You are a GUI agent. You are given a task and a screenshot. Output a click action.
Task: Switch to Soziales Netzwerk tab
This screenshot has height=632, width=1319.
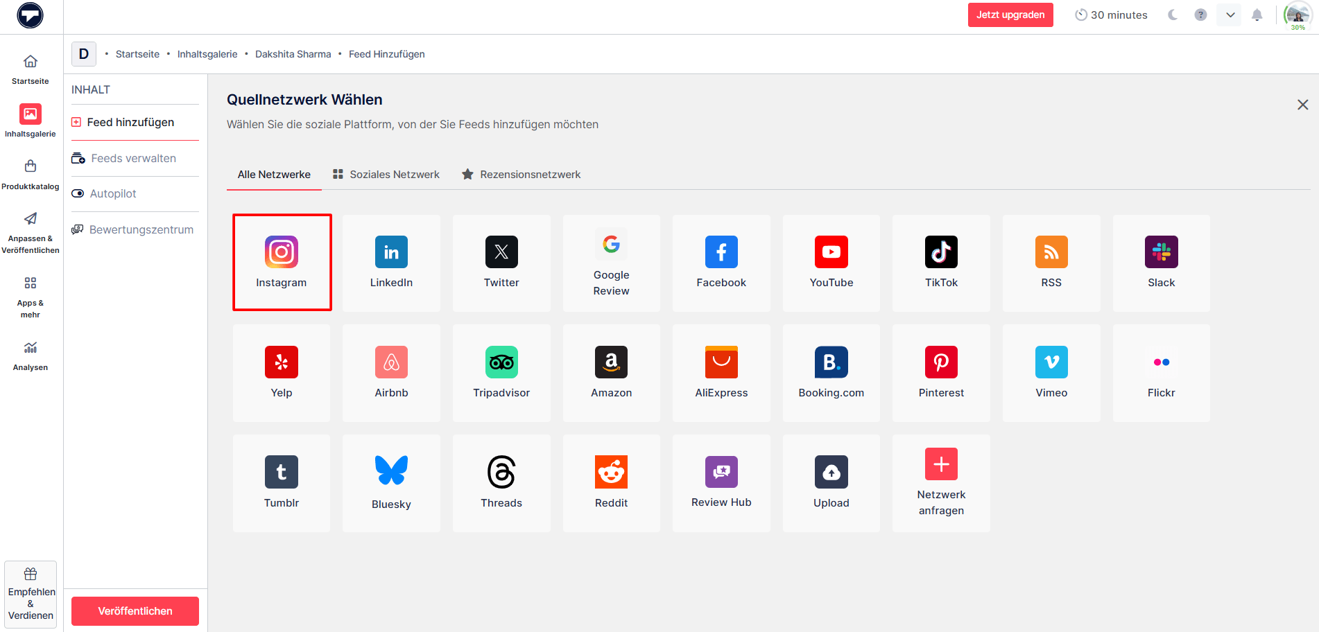point(386,175)
